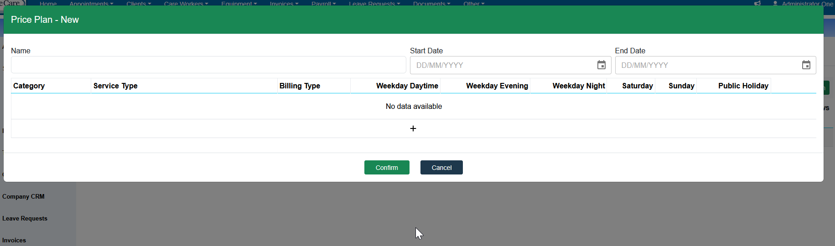Screen dimensions: 835x246
Task: Open the Start Date calendar picker icon
Action: (x=602, y=65)
